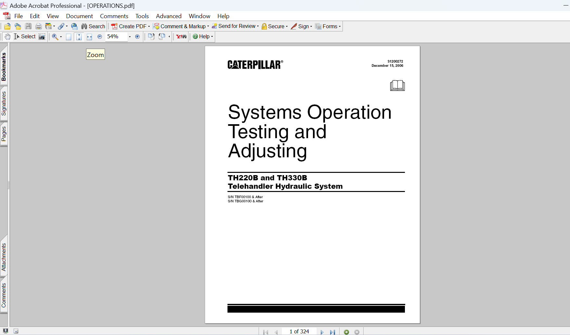The image size is (570, 335).
Task: Rotate page clockwise icon
Action: point(151,37)
